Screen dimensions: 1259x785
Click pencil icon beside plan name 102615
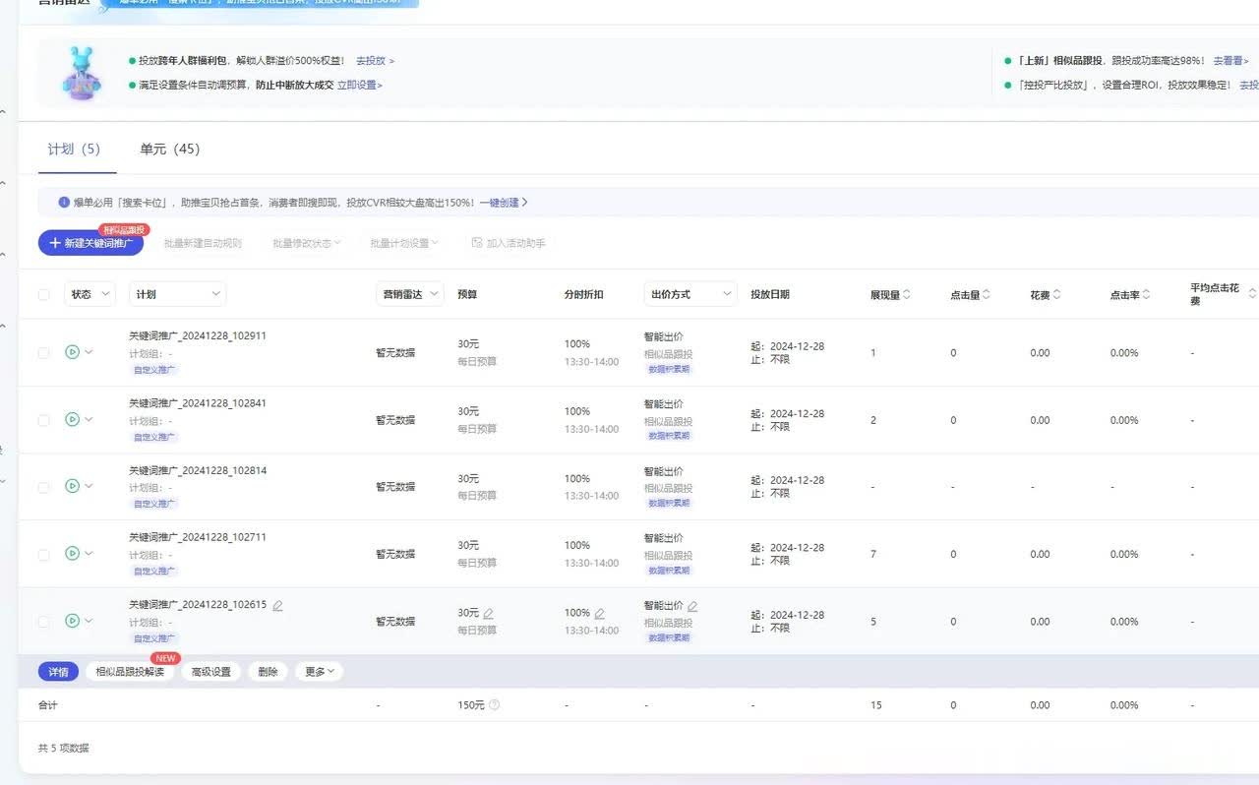277,605
